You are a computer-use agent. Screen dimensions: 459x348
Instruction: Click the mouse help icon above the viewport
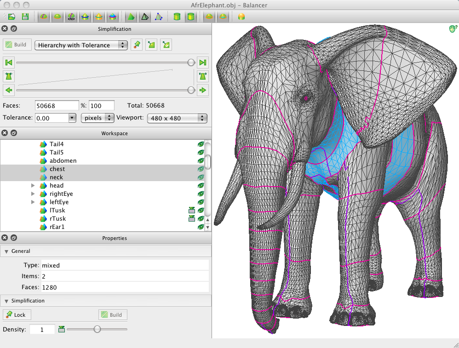pyautogui.click(x=451, y=29)
